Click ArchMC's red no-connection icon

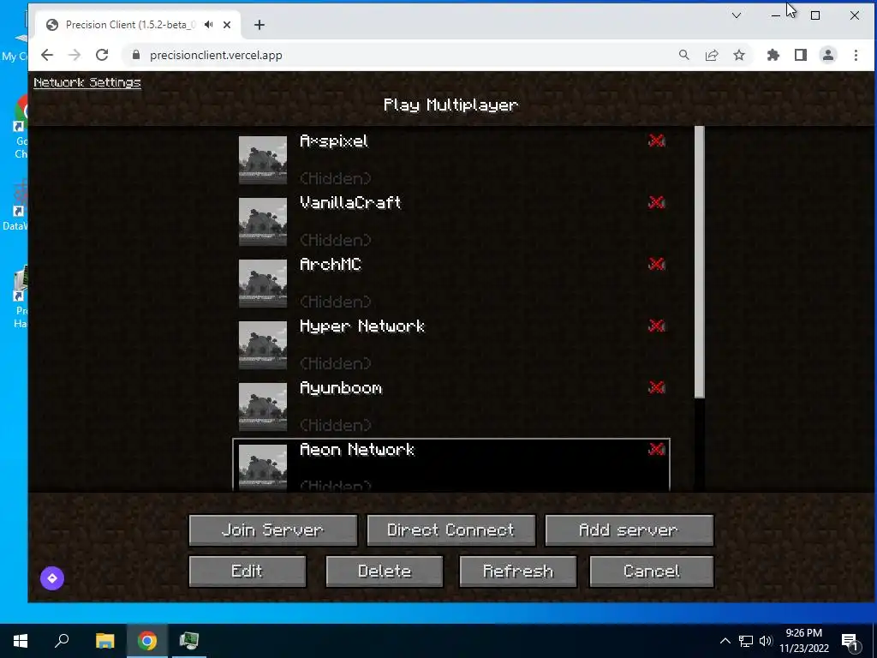(x=657, y=264)
